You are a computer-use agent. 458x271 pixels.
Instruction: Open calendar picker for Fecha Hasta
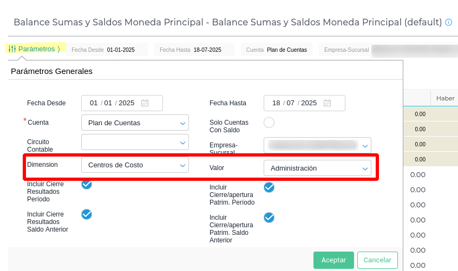(327, 103)
